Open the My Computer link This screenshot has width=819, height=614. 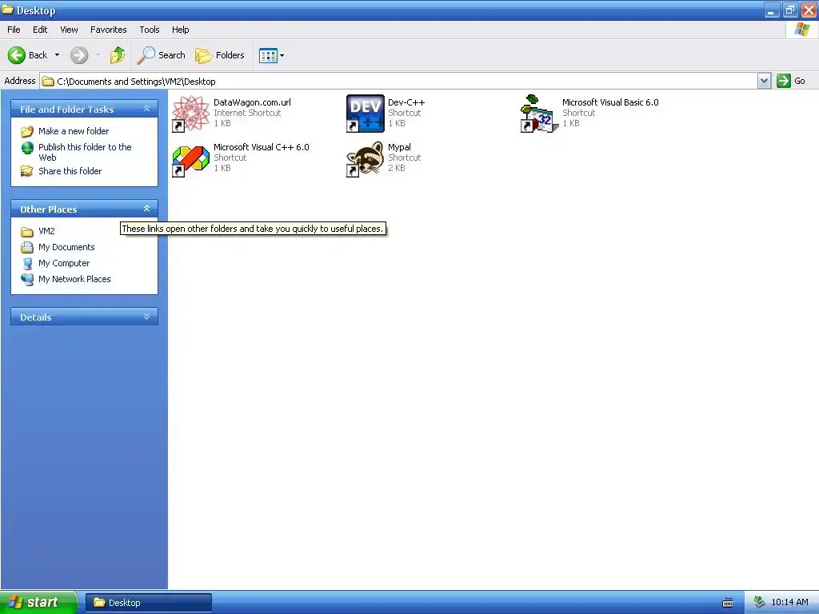[64, 263]
